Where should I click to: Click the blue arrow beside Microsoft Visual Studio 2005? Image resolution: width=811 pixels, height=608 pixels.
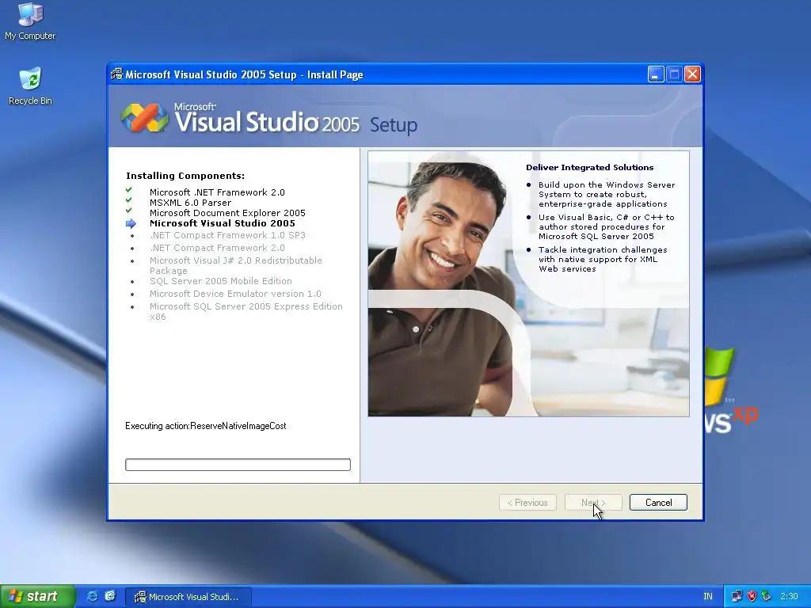coord(131,223)
